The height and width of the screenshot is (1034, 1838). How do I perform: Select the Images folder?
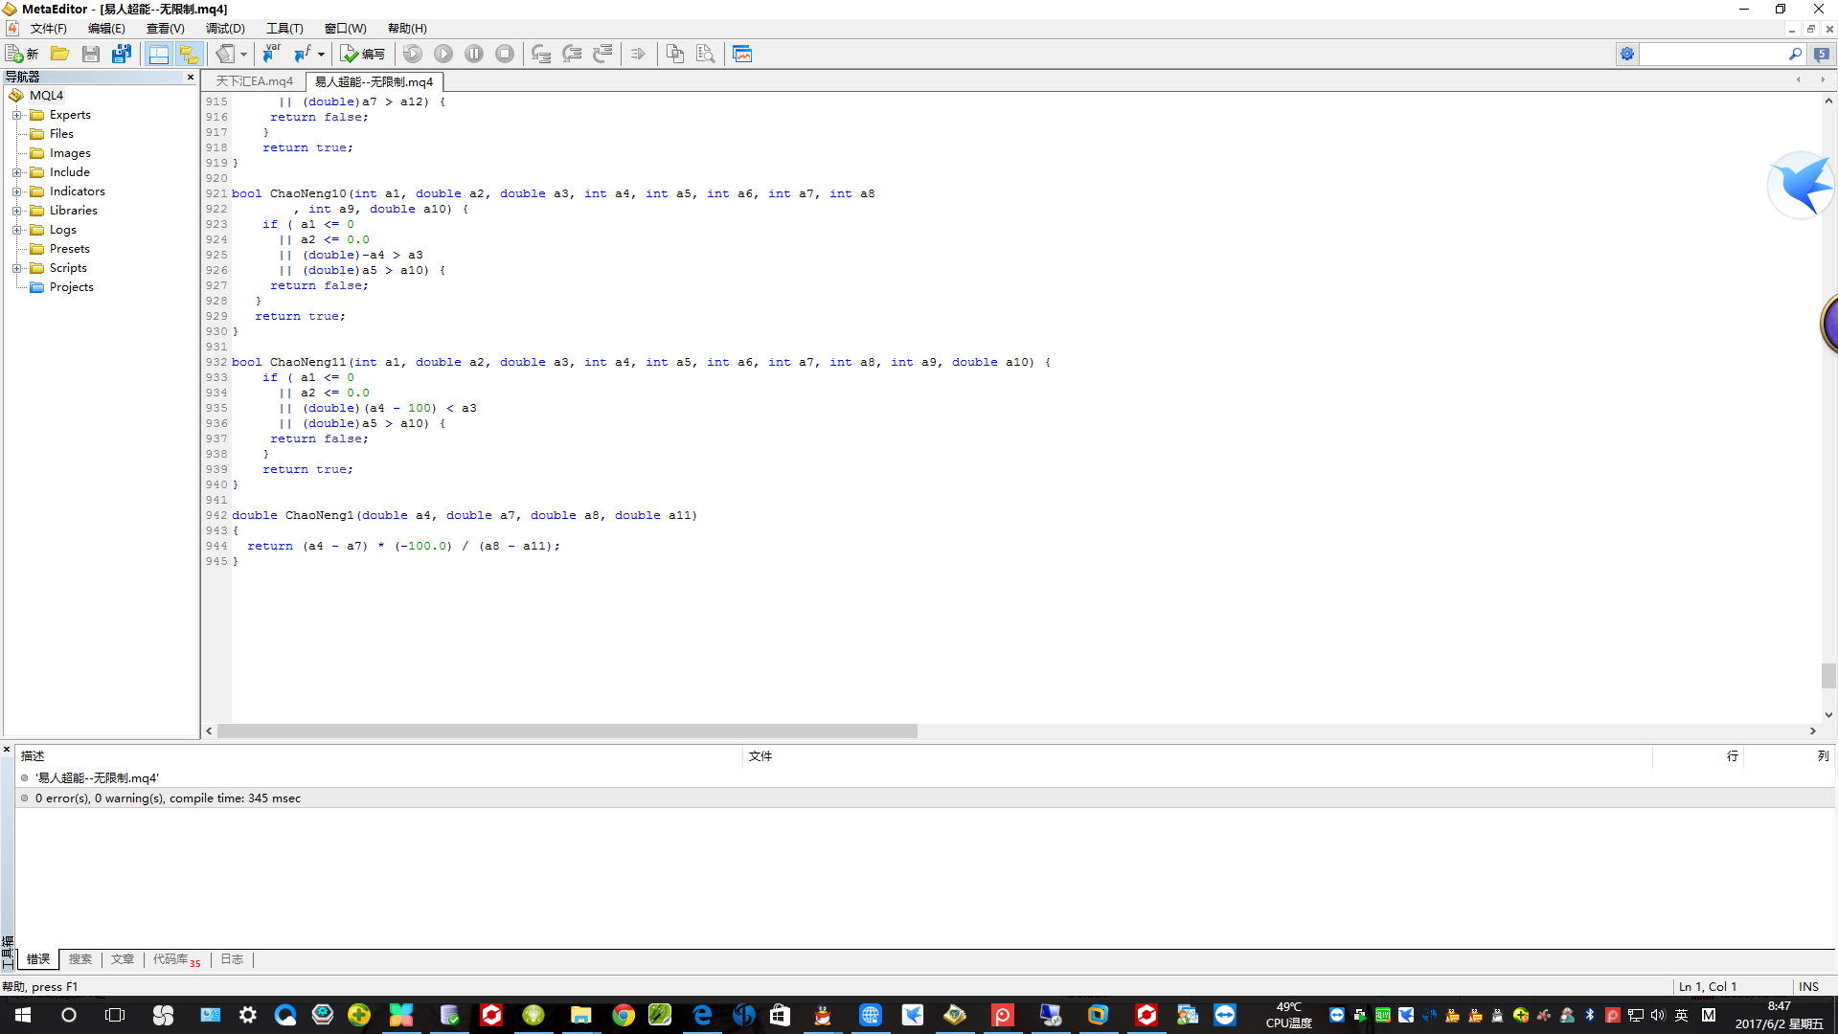coord(70,153)
